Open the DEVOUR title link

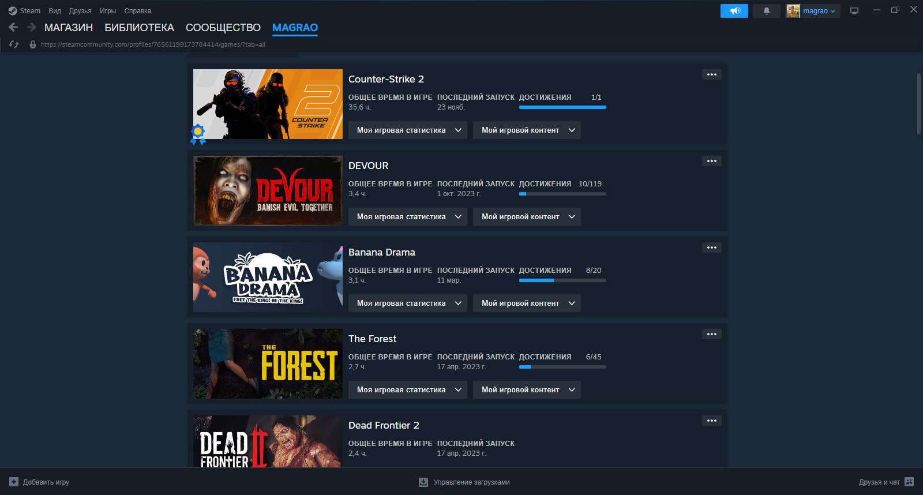[x=368, y=166]
